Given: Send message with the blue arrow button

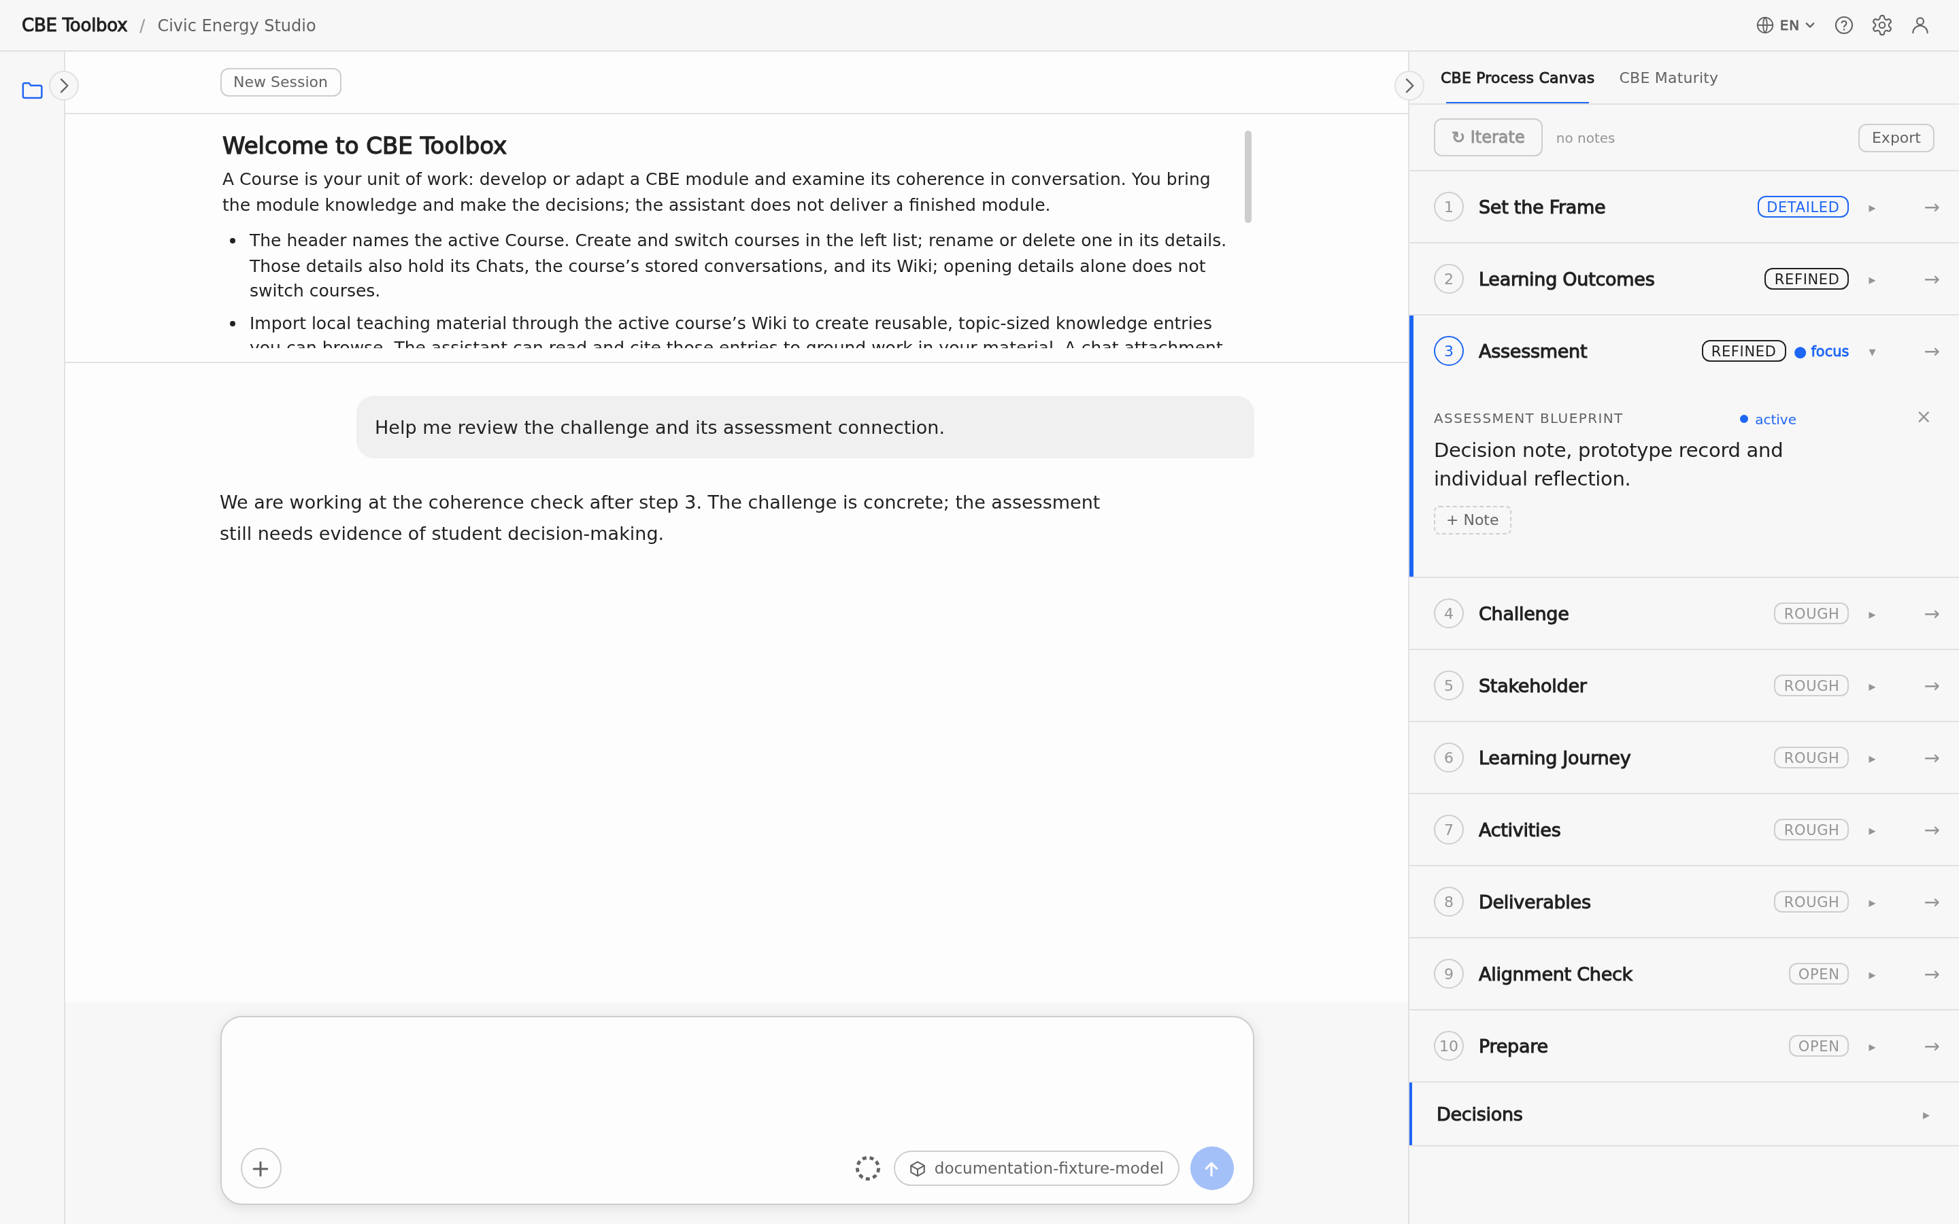Looking at the screenshot, I should (1211, 1168).
